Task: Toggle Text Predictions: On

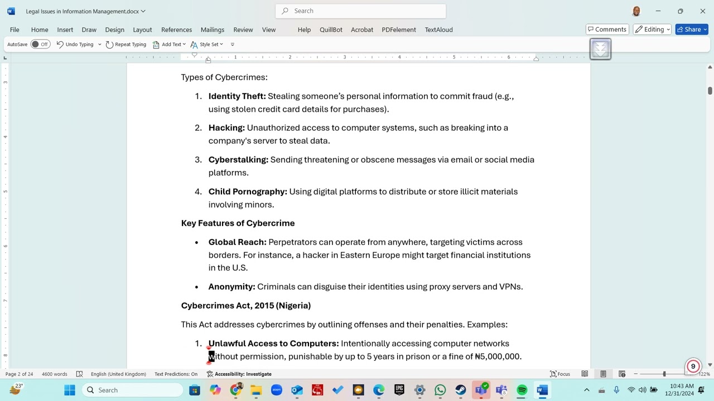Action: [x=176, y=374]
